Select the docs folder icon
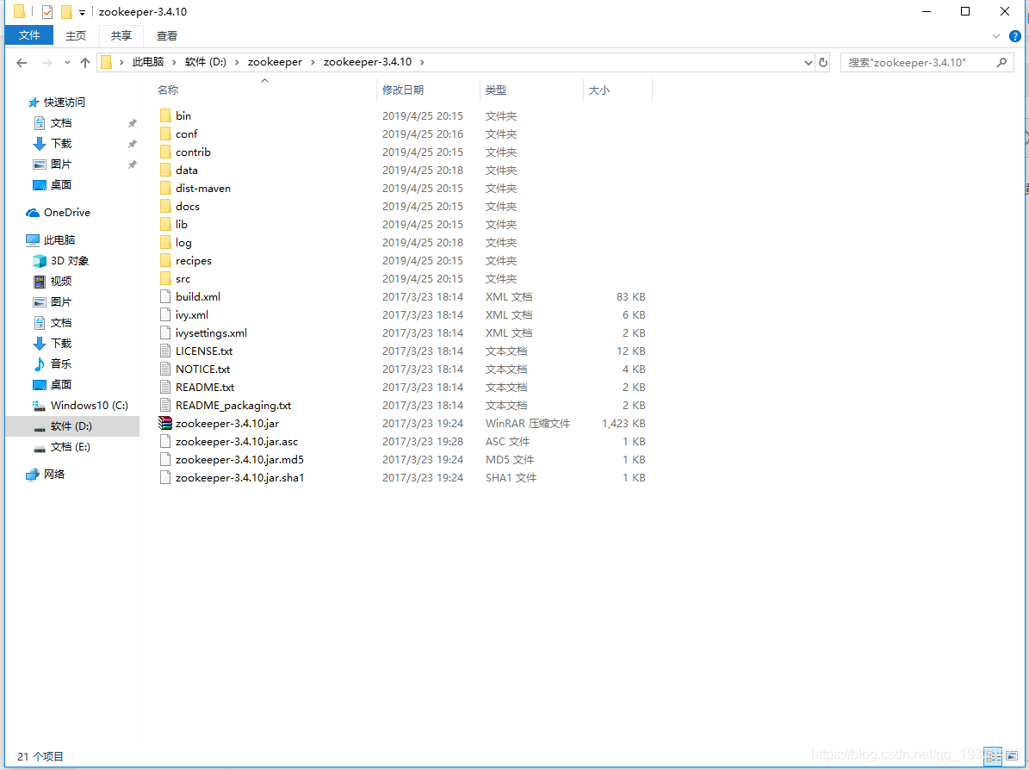The height and width of the screenshot is (770, 1029). click(x=165, y=206)
